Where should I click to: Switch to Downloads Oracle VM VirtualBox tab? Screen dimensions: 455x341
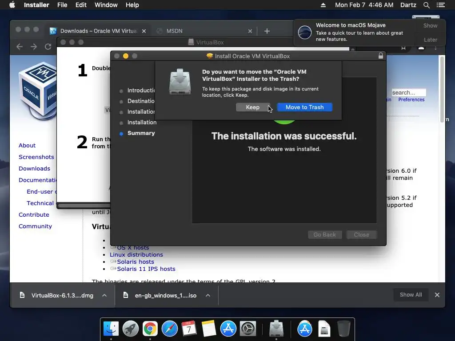98,31
